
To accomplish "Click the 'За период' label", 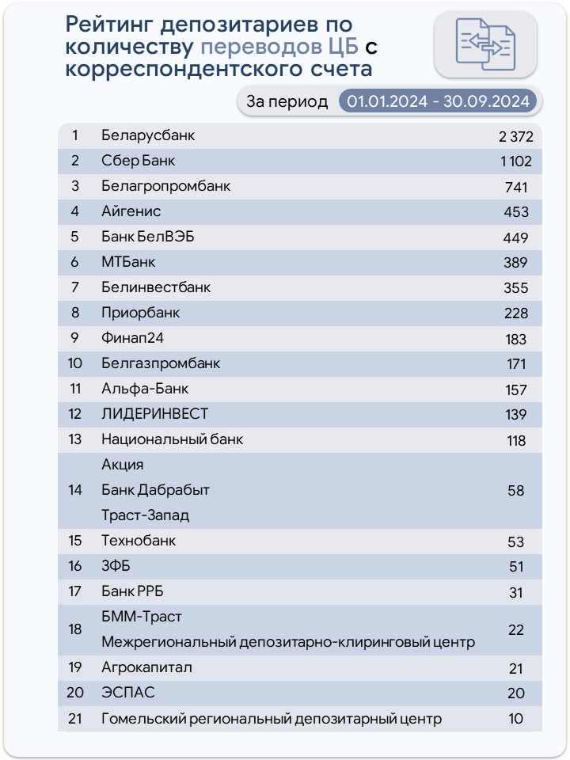I will pyautogui.click(x=287, y=101).
